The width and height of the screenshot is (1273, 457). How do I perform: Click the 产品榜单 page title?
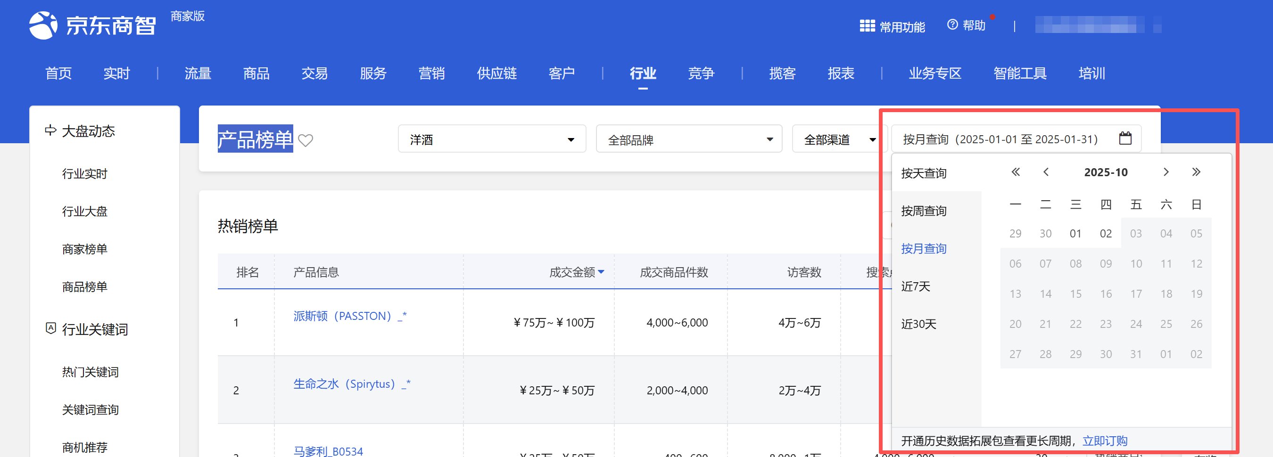pyautogui.click(x=256, y=139)
